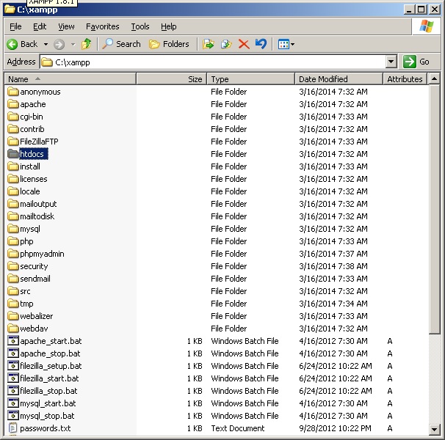Expand the Address bar dropdown
Viewport: 445px width, 440px height.
point(391,62)
